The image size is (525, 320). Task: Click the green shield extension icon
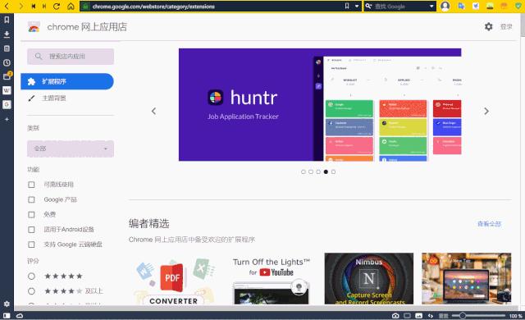pyautogui.click(x=518, y=6)
